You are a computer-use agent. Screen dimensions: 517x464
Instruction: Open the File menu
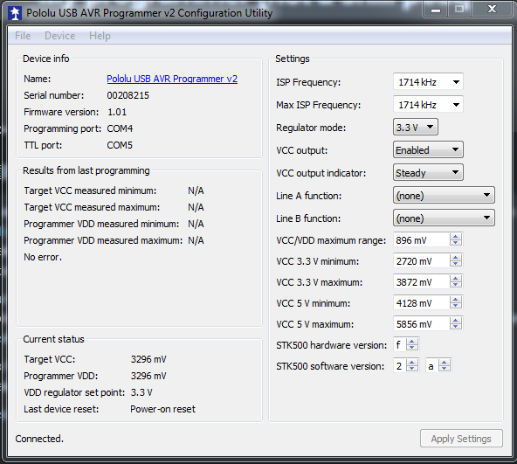(x=23, y=36)
